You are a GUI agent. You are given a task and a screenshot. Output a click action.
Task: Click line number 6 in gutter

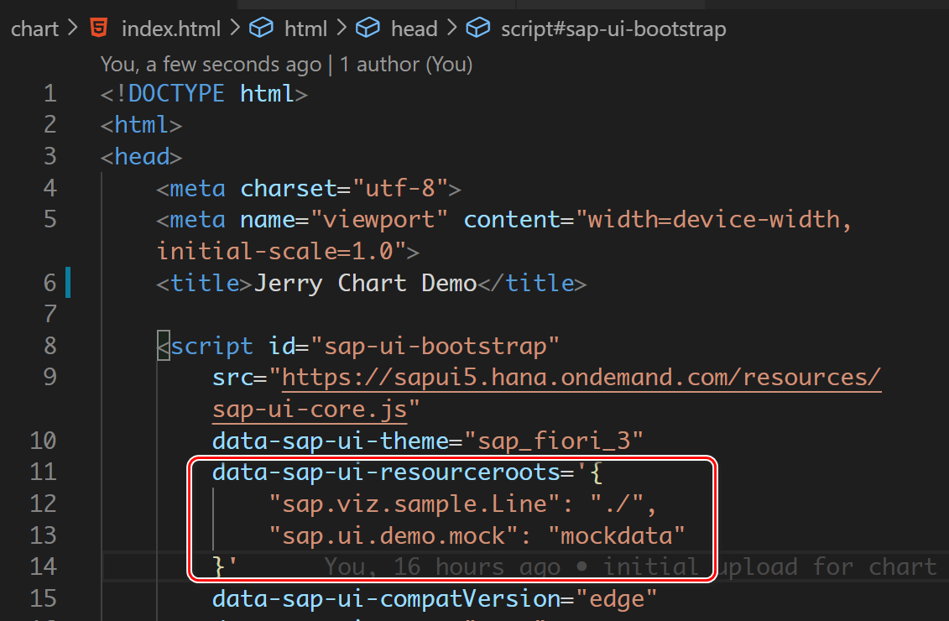50,284
